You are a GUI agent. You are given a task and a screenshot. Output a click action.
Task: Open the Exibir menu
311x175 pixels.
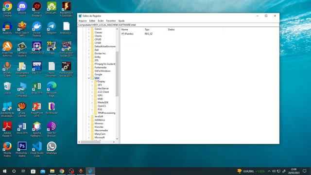[101, 21]
